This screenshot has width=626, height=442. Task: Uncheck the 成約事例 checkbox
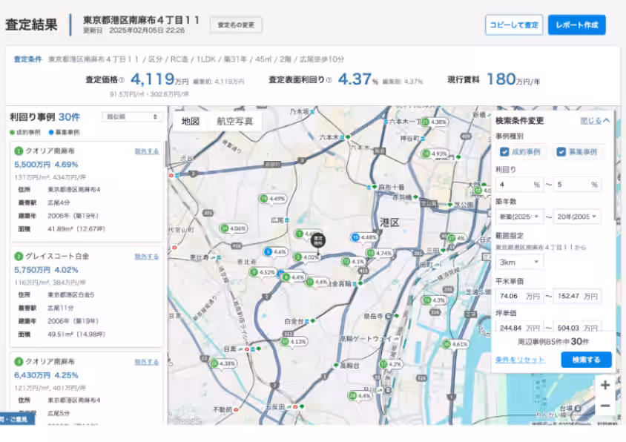(504, 152)
